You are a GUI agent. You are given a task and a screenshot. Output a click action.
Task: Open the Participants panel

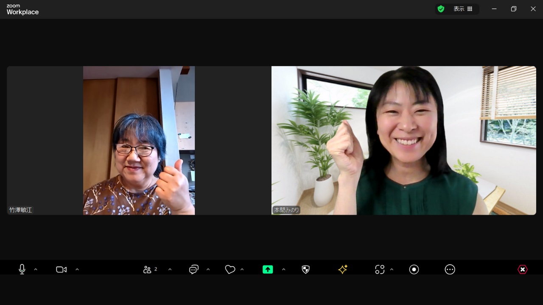coord(149,269)
